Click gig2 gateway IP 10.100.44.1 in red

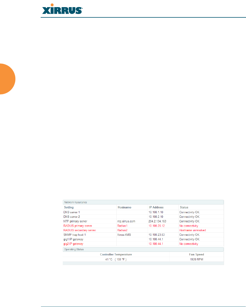(156, 244)
